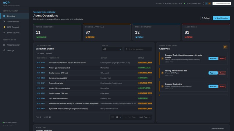The image size is (234, 131).
Task: Start a New Execution
Action: point(221,18)
